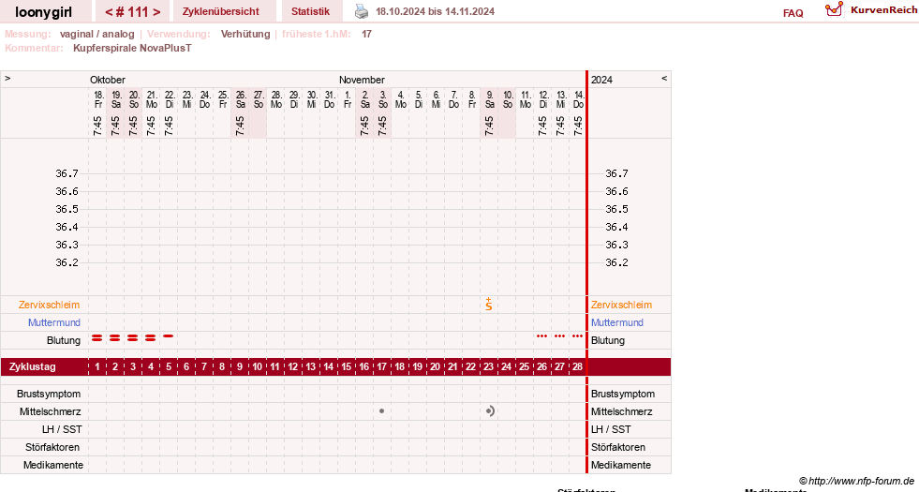Click the left LH / SST row label
The width and height of the screenshot is (919, 492).
click(62, 429)
